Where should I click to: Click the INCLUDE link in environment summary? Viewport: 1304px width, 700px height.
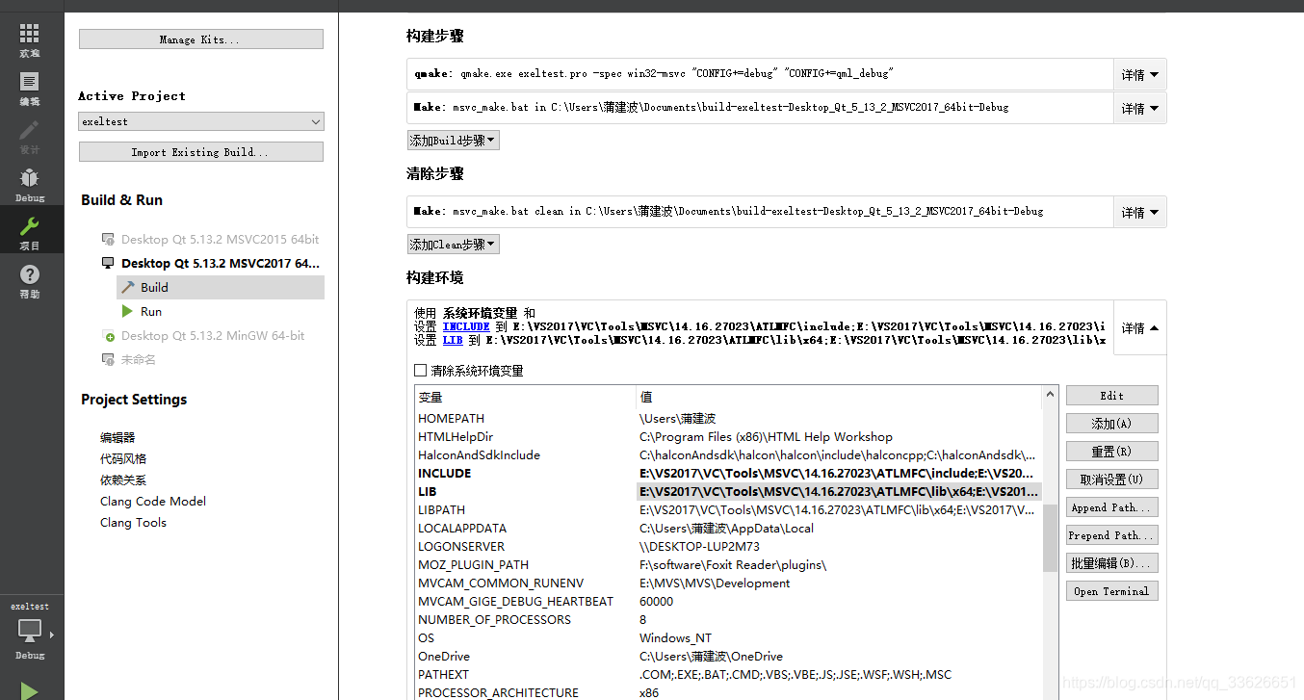pos(466,326)
